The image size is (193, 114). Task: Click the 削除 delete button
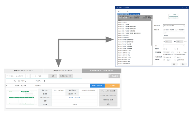point(108,104)
